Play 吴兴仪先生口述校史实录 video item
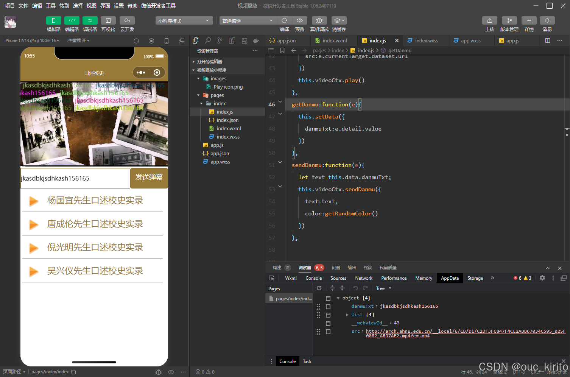The width and height of the screenshot is (570, 377). (93, 271)
